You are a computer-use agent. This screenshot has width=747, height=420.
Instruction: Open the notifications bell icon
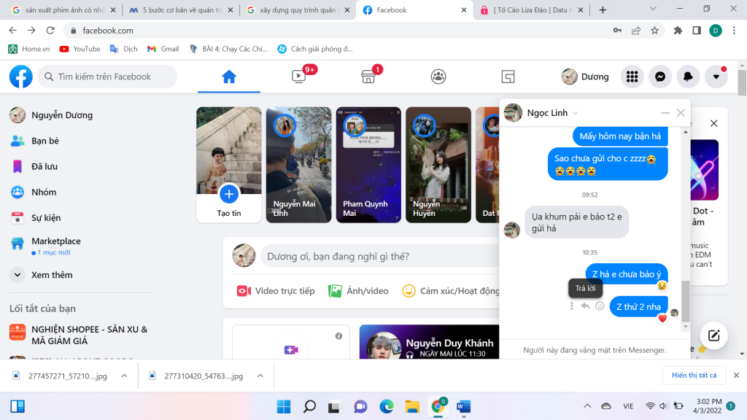tap(688, 77)
